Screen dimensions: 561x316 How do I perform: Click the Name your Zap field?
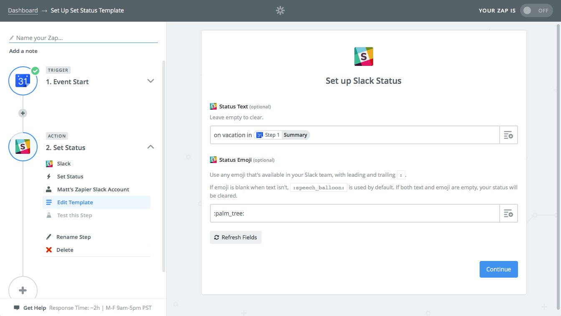[83, 38]
